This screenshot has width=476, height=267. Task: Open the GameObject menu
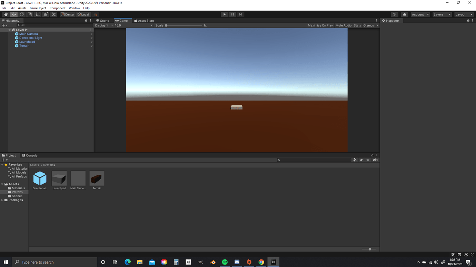38,8
